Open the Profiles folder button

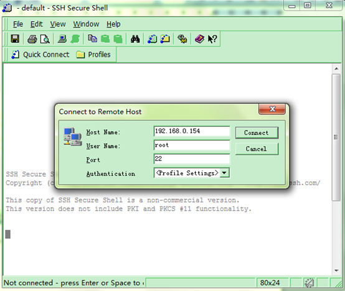tap(93, 55)
